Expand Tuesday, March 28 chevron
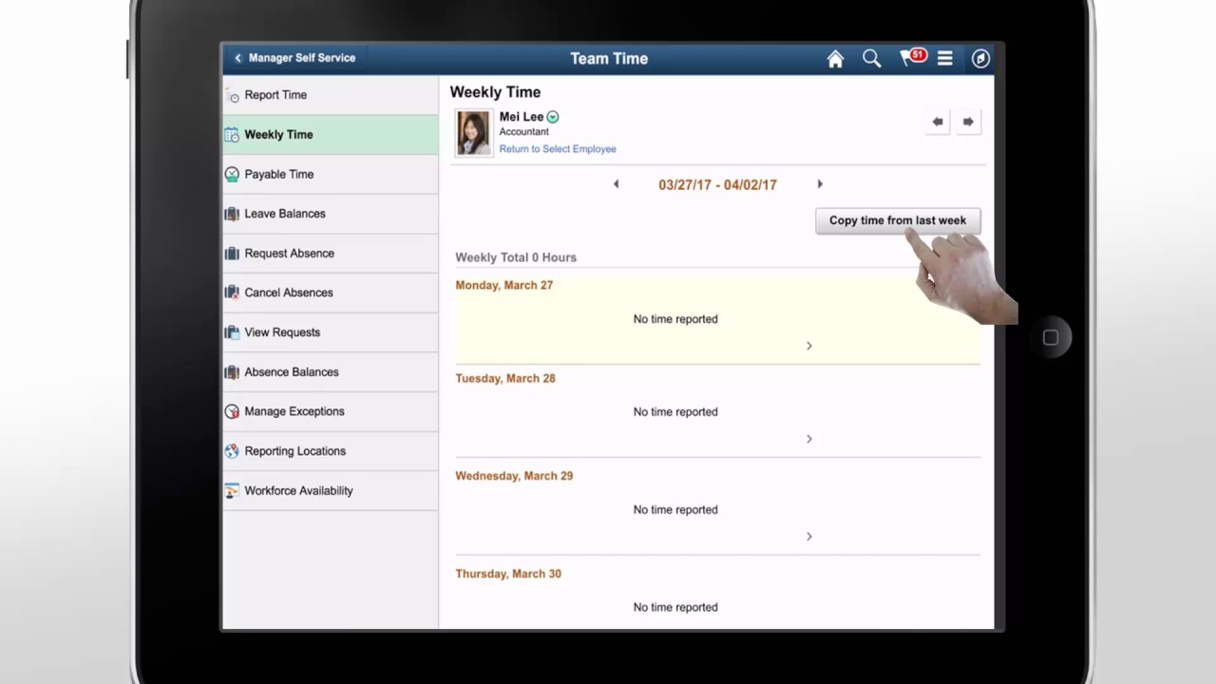Screen dimensions: 1216x684 (x=809, y=439)
